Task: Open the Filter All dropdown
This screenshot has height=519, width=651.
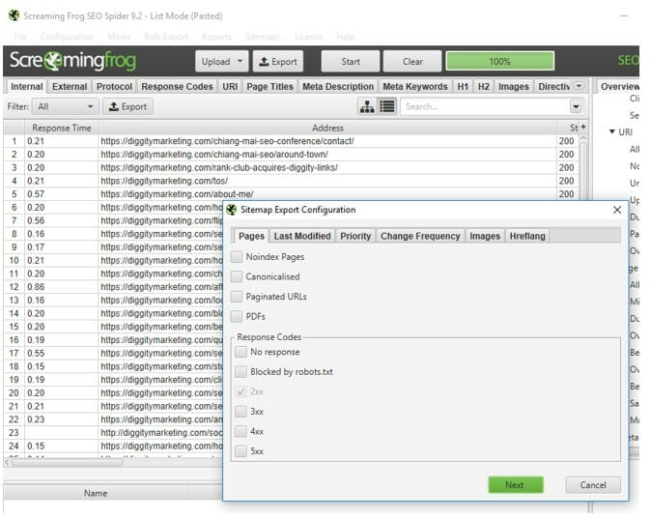Action: coord(66,106)
